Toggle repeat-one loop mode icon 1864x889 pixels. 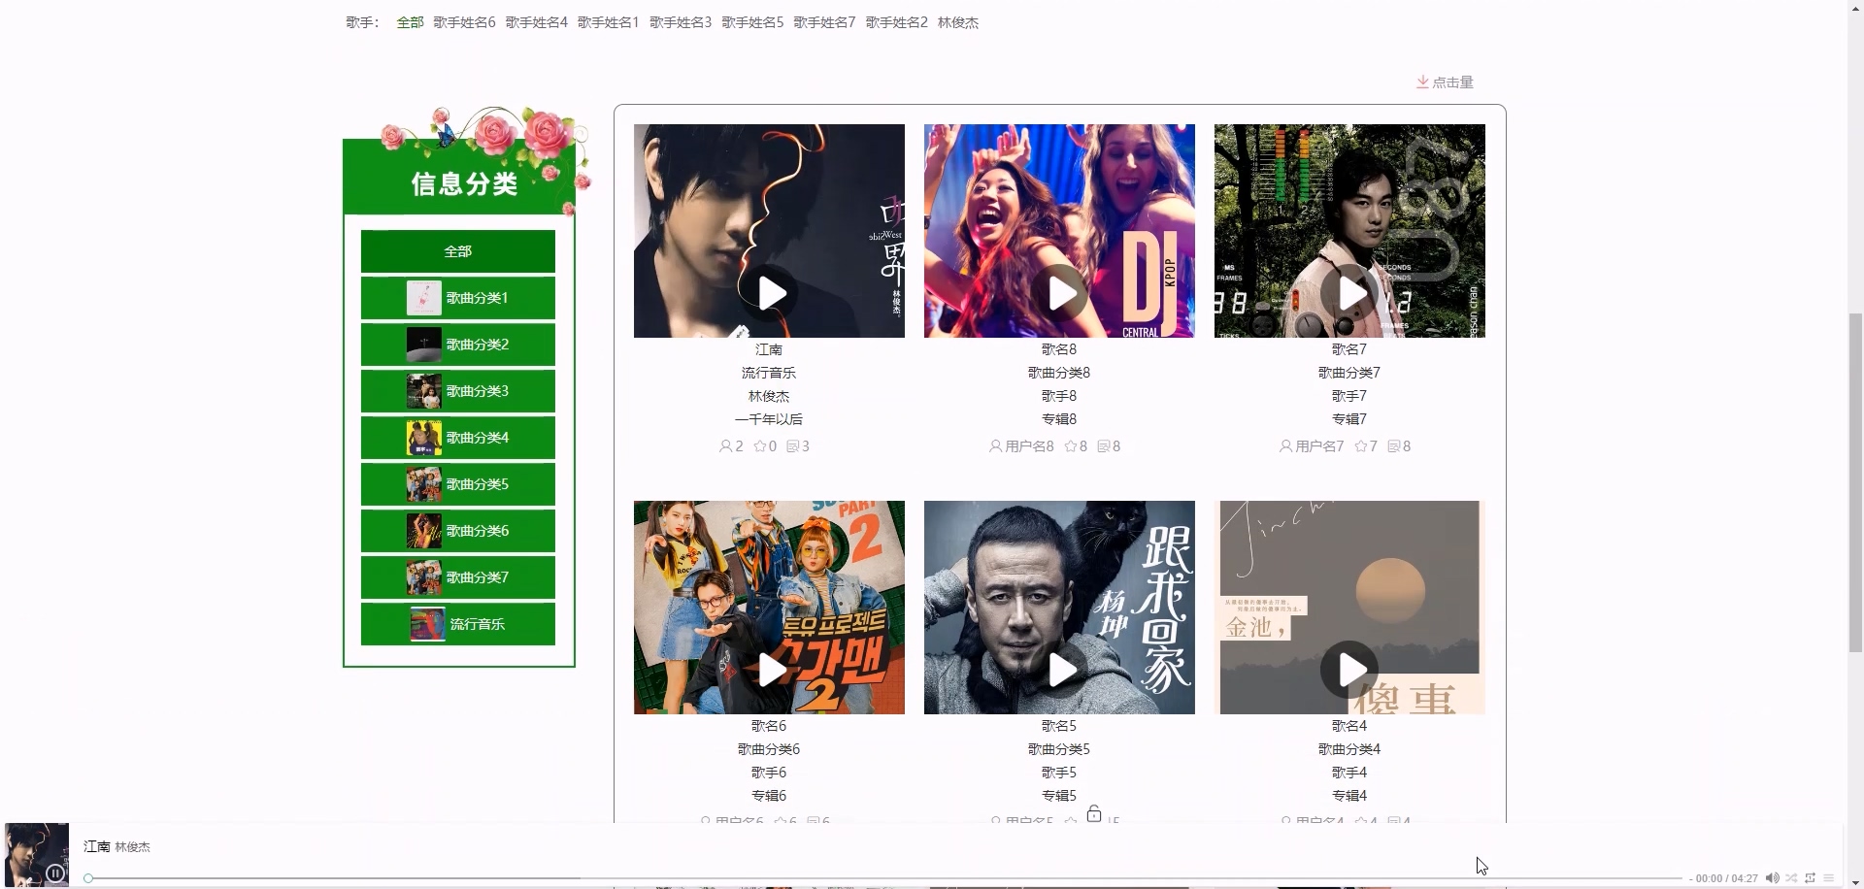tap(1810, 878)
